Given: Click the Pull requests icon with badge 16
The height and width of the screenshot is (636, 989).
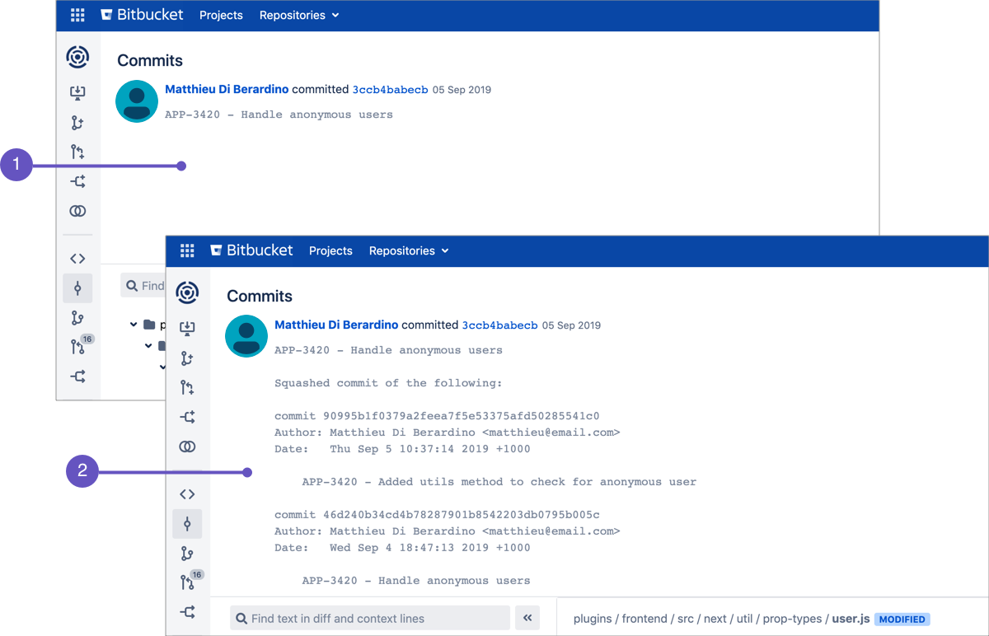Looking at the screenshot, I should point(187,581).
